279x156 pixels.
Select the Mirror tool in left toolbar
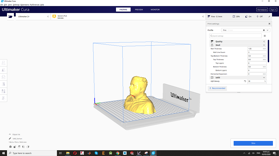(x=3, y=84)
